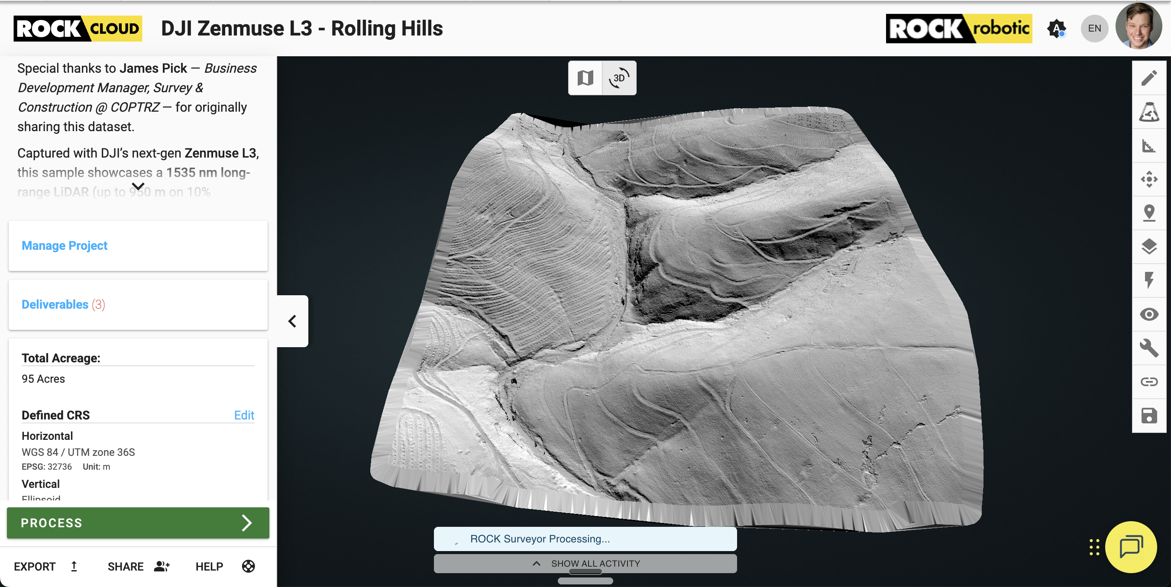Edit the Defined CRS
Screen dimensions: 1171x587
tap(244, 415)
